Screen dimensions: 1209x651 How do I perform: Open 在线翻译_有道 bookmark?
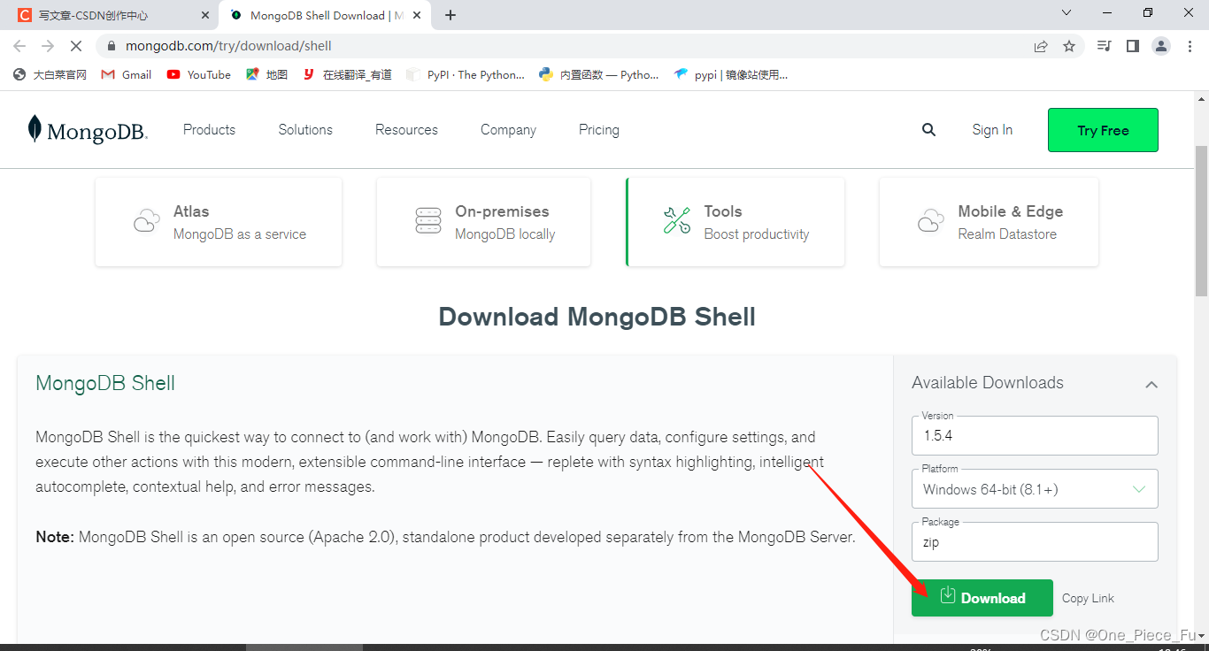pyautogui.click(x=347, y=75)
